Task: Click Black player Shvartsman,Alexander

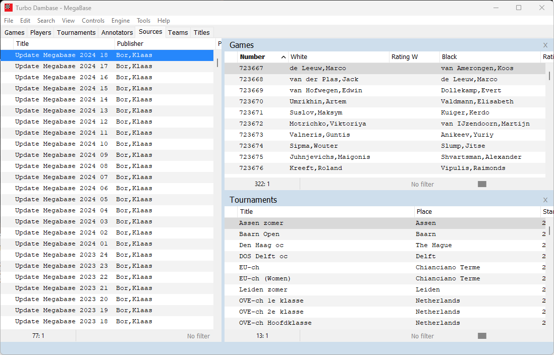Action: pos(481,157)
